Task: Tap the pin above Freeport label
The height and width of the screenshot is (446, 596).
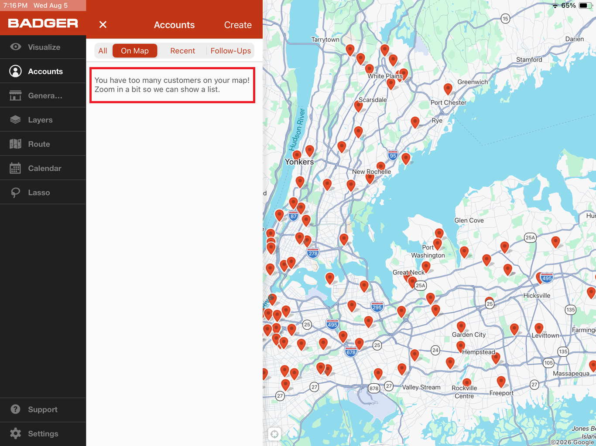Action: (501, 382)
